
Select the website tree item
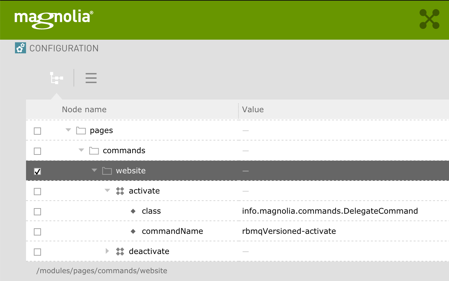(131, 171)
